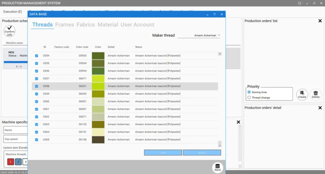Restore the Production Management System window
Image resolution: width=325 pixels, height=174 pixels.
[x=314, y=3]
